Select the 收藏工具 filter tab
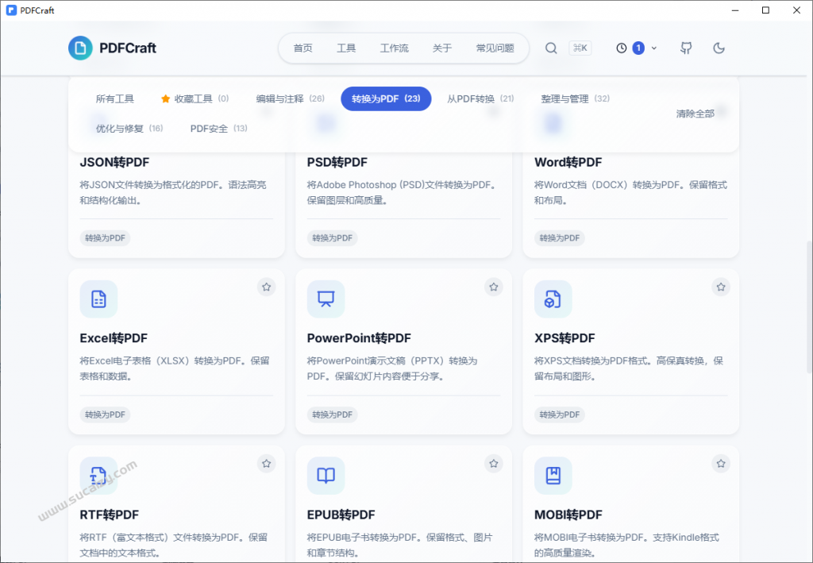This screenshot has height=563, width=813. tap(195, 98)
